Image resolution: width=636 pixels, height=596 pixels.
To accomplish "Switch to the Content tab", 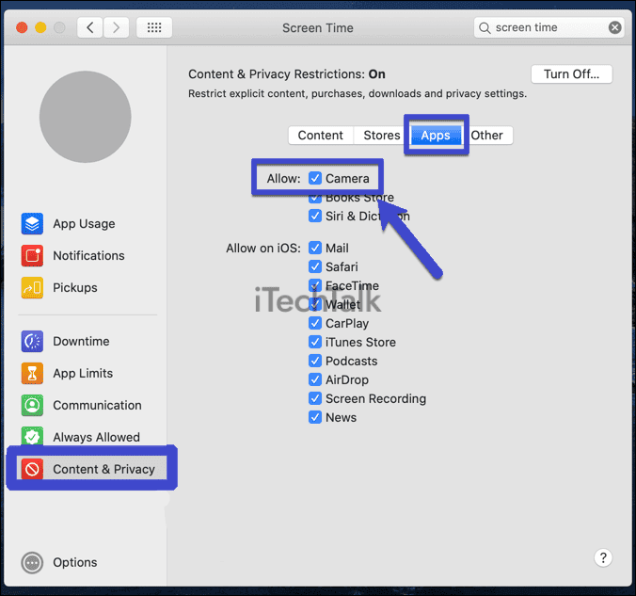I will 321,136.
